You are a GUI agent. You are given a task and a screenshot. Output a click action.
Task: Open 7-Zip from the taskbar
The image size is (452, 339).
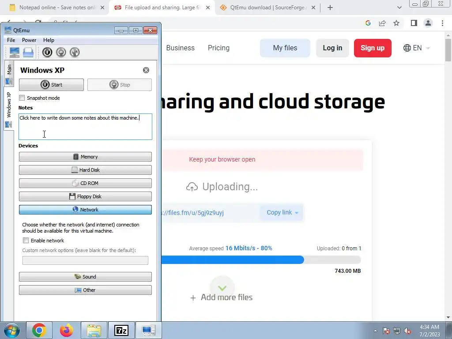point(121,330)
